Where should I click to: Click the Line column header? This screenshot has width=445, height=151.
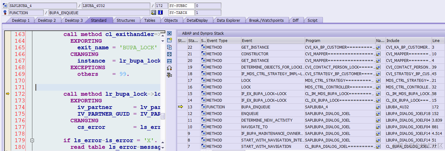(x=438, y=40)
